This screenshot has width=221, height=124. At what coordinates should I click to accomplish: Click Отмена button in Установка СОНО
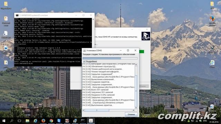pos(131,114)
